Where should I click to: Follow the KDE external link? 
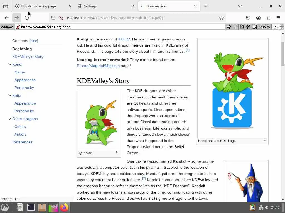(x=124, y=39)
